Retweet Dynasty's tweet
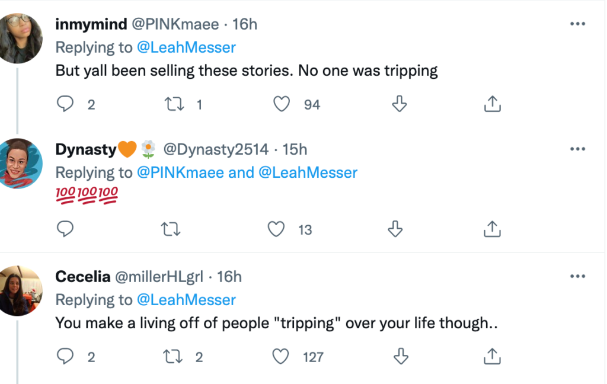This screenshot has height=384, width=607. click(x=171, y=229)
